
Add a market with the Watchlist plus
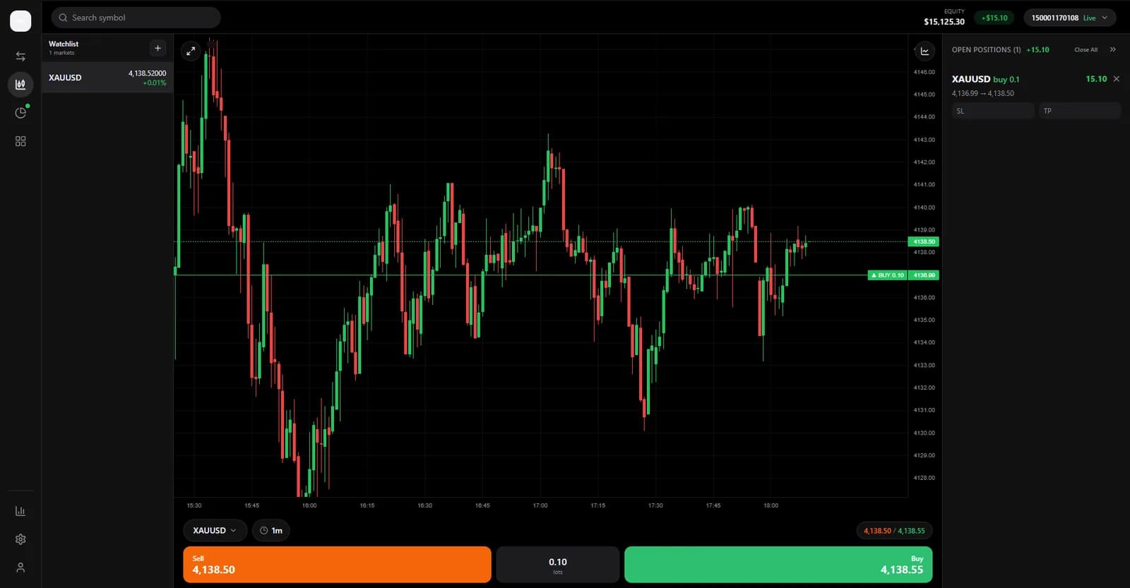(157, 48)
